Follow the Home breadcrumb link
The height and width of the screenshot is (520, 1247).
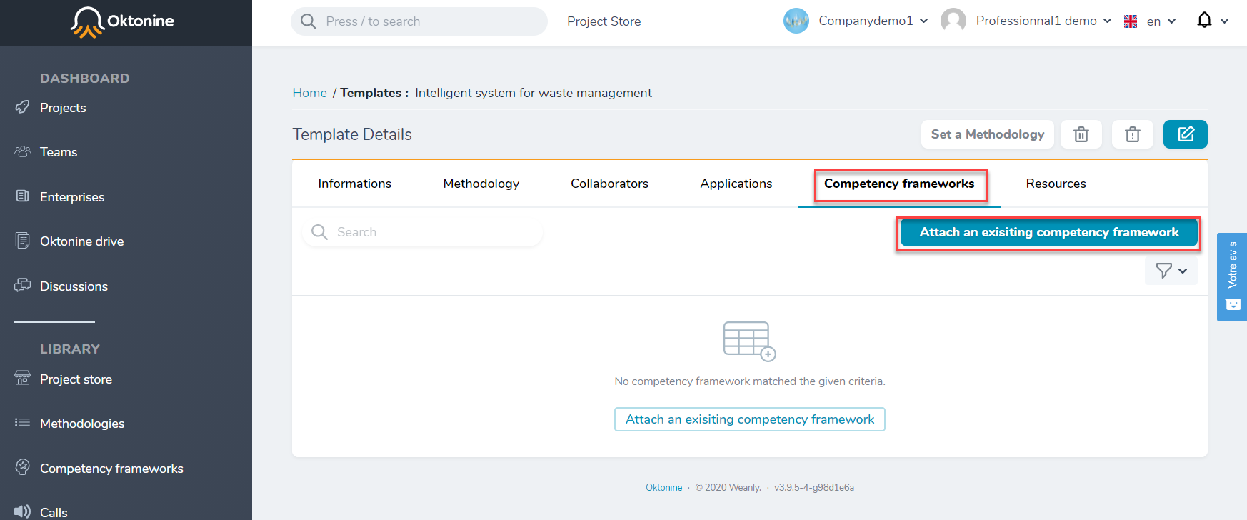pyautogui.click(x=309, y=93)
